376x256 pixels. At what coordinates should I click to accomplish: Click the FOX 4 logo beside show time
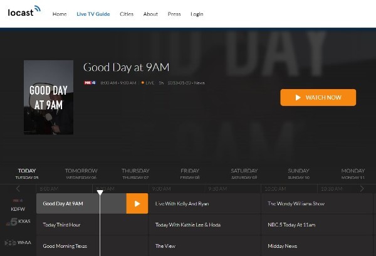90,83
